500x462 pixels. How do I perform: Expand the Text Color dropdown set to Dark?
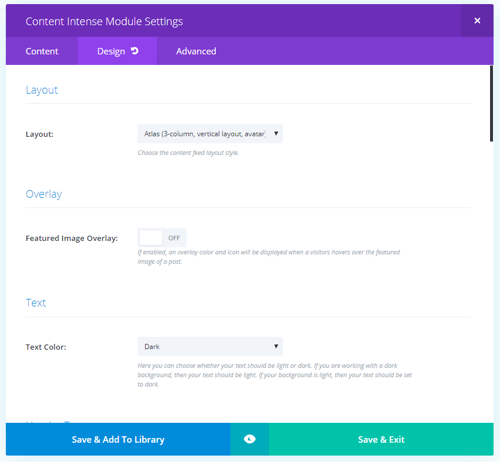(210, 347)
